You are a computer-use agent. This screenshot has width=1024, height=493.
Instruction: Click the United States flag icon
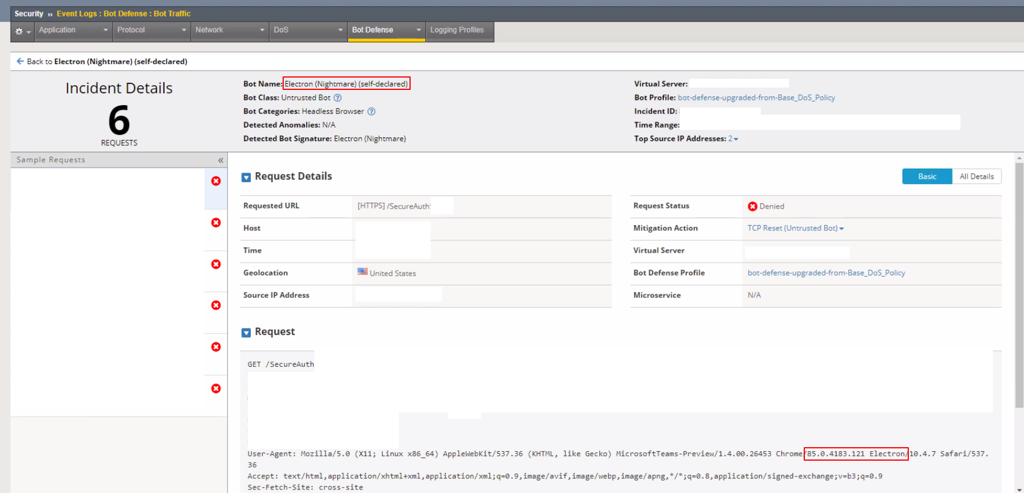(362, 271)
